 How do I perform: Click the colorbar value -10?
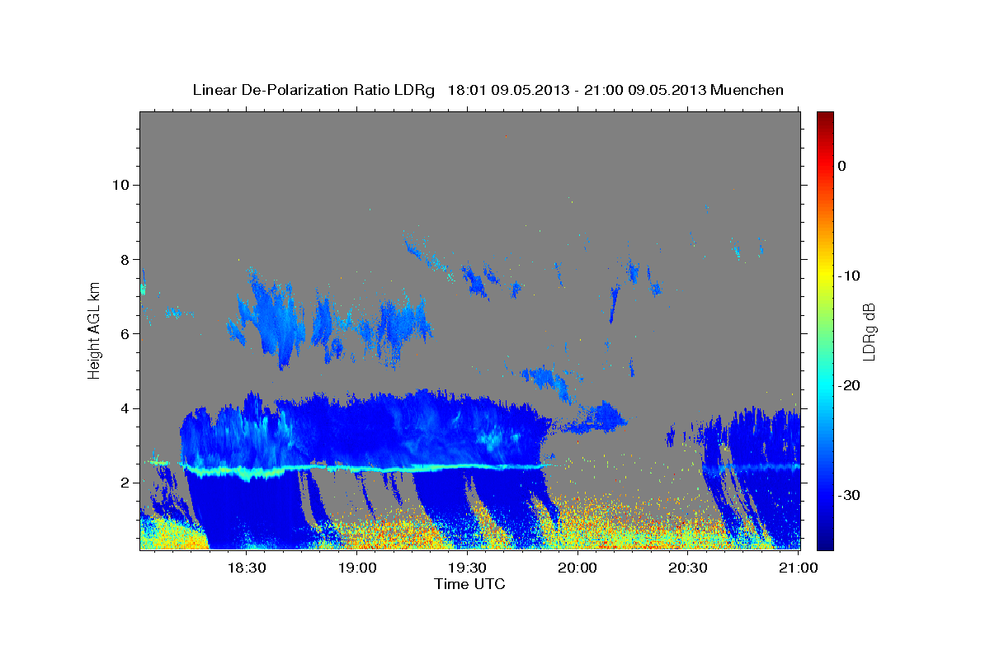tap(850, 276)
